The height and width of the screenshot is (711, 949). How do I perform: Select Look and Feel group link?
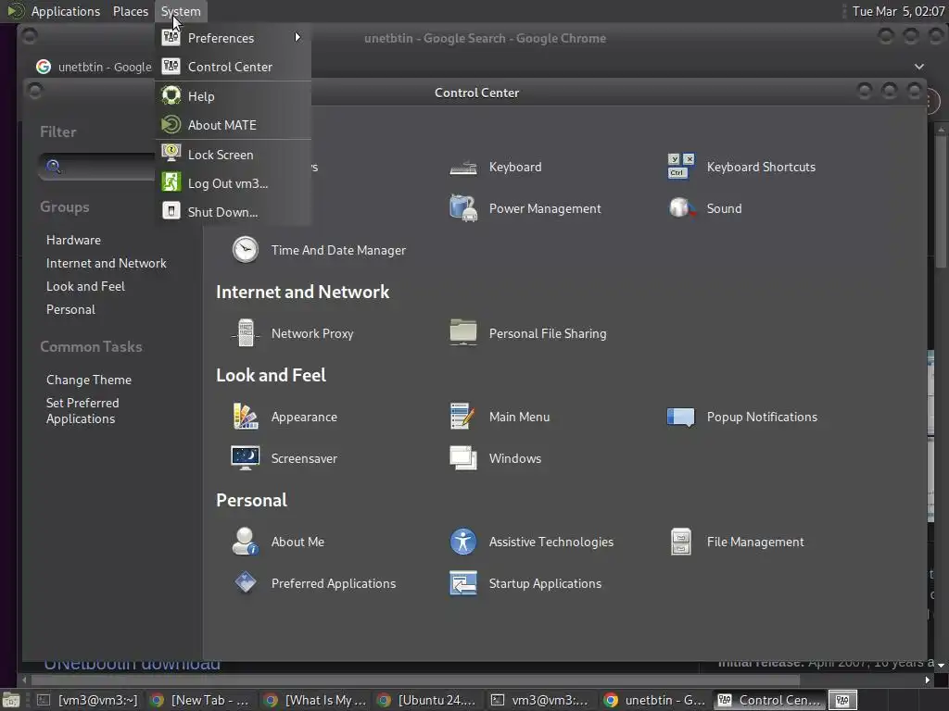[85, 286]
